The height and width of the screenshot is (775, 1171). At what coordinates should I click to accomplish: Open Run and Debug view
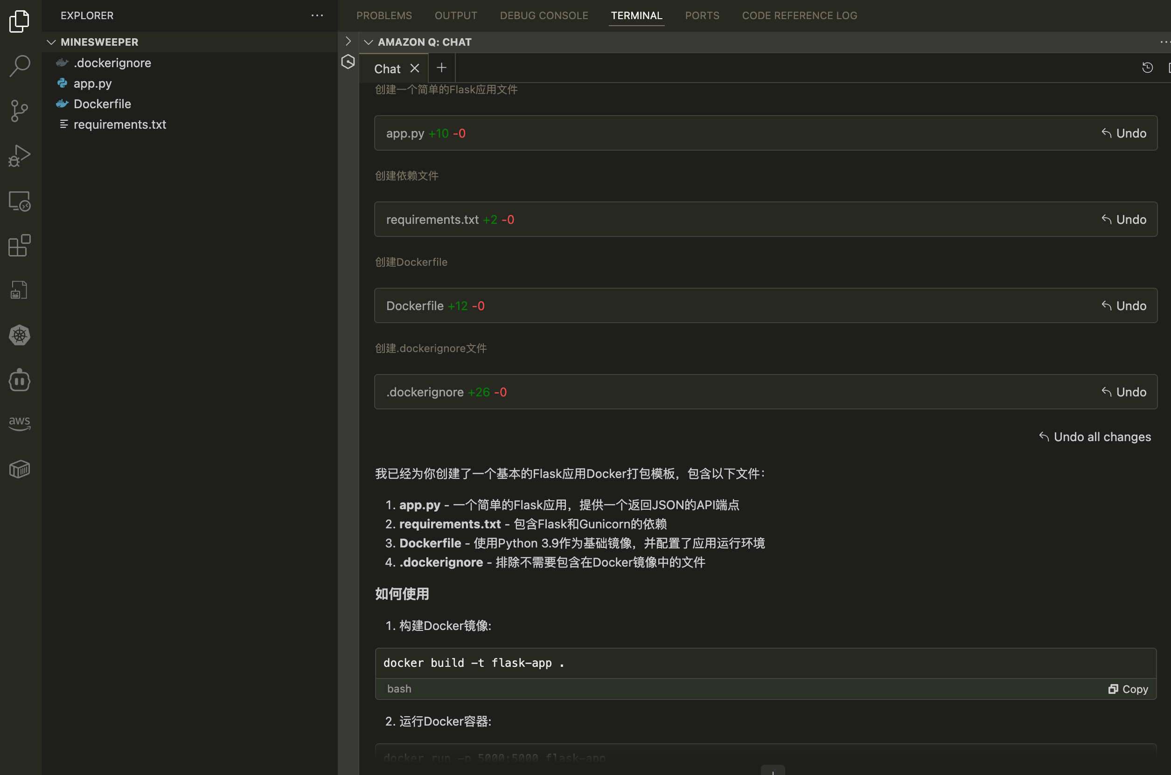(x=20, y=156)
